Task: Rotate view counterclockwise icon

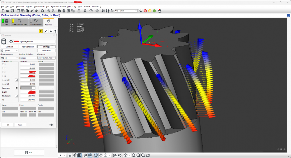Action: 119,155
